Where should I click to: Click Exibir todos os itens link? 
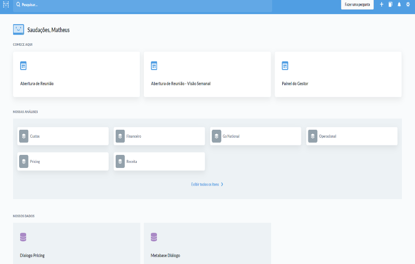pyautogui.click(x=205, y=185)
